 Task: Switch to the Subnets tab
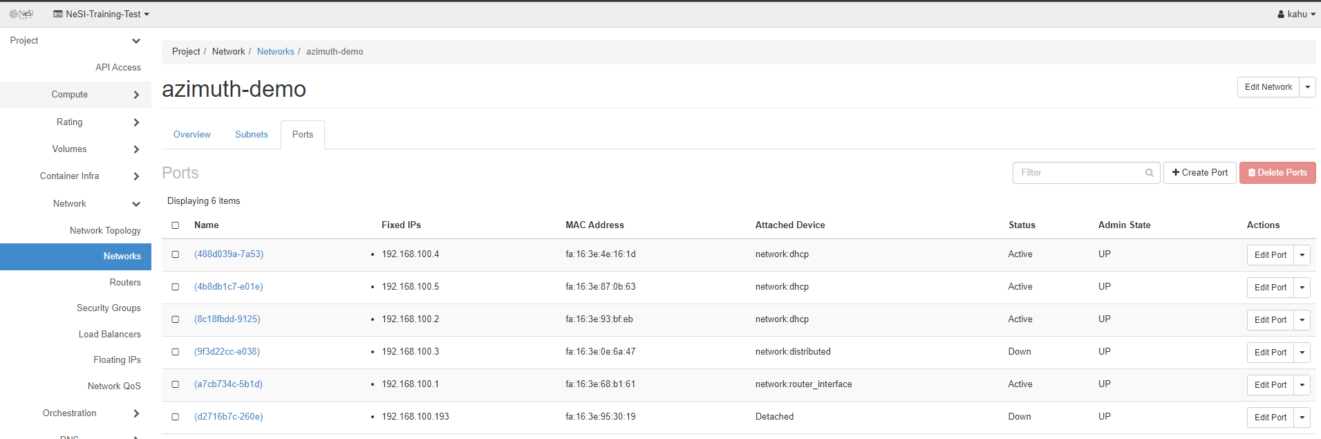(251, 135)
